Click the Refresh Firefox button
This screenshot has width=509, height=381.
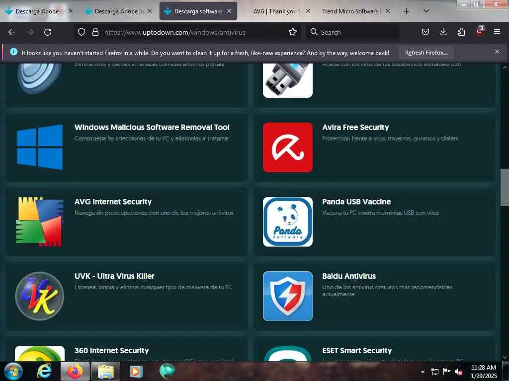(x=426, y=53)
